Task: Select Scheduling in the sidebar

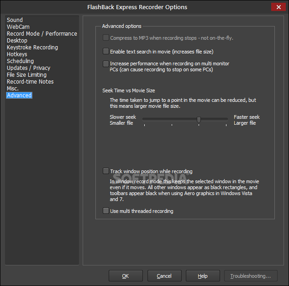Action: click(20, 61)
